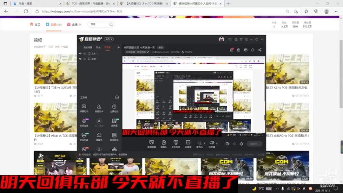Add a 直播屏幕 screen capture source
Image resolution: width=343 pixels, height=193 pixels.
click(152, 144)
